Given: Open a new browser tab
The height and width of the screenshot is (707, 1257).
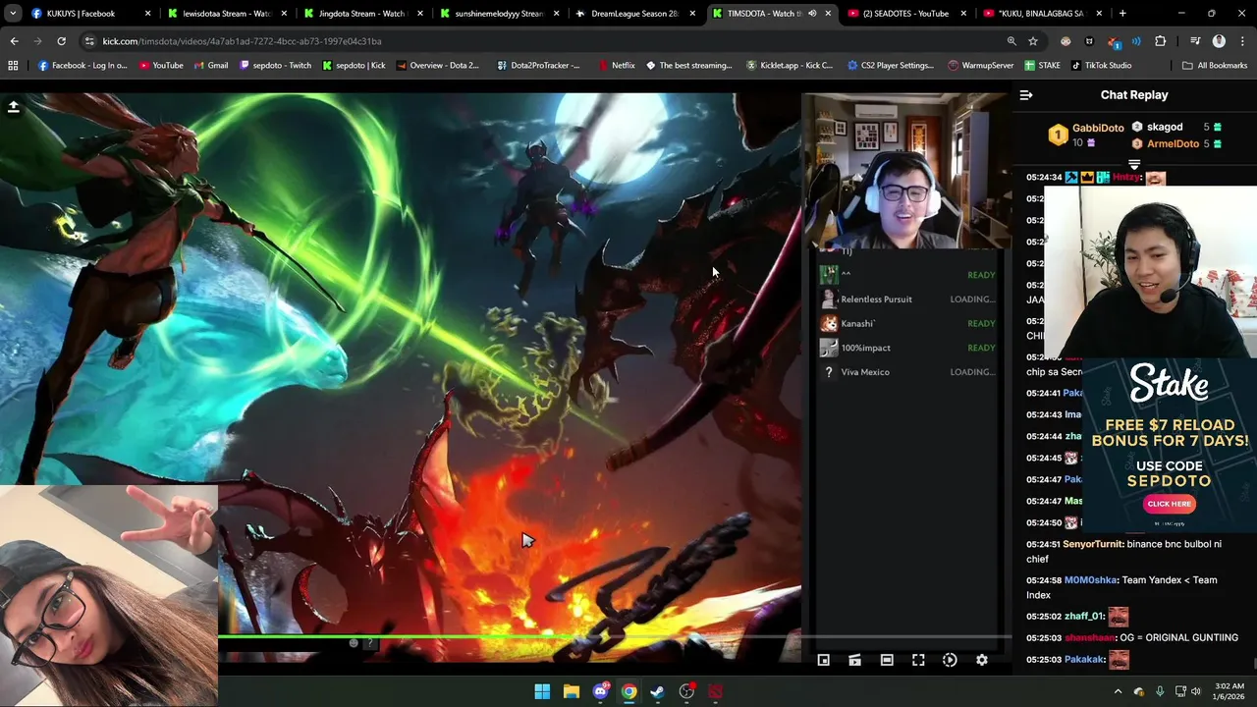Looking at the screenshot, I should pyautogui.click(x=1122, y=14).
